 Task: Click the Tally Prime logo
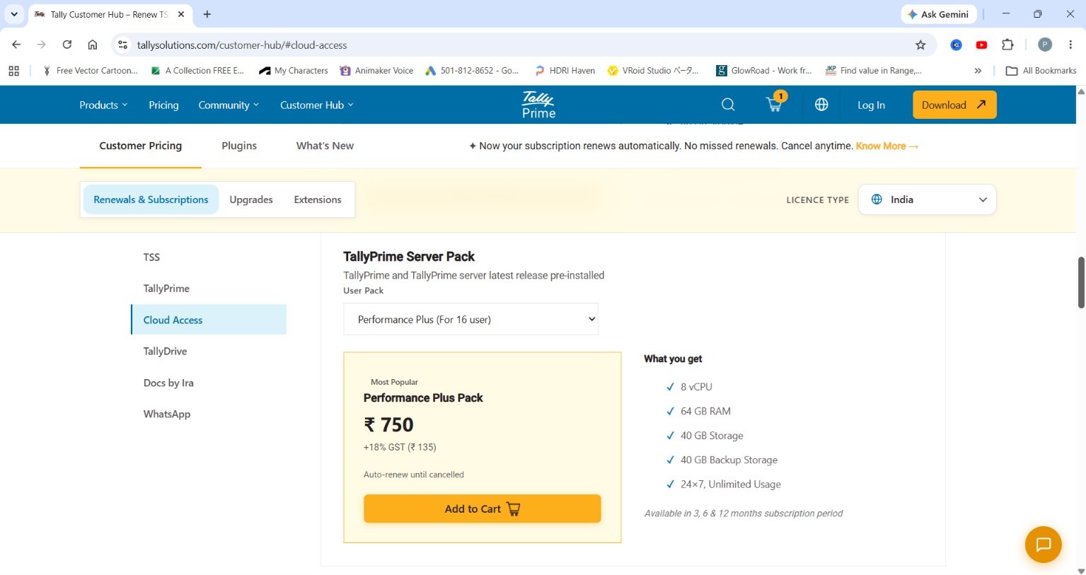click(538, 105)
